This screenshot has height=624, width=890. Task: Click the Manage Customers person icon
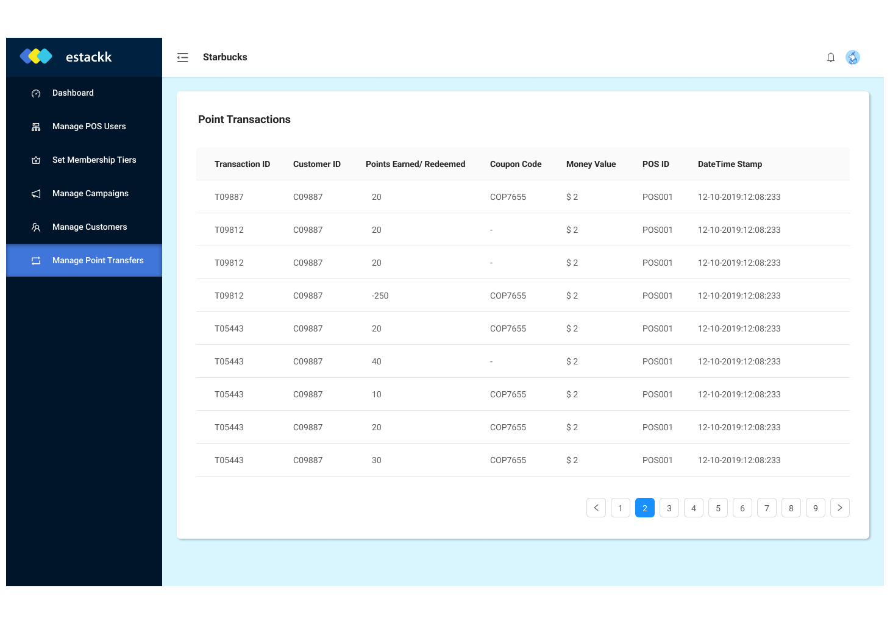pyautogui.click(x=36, y=227)
